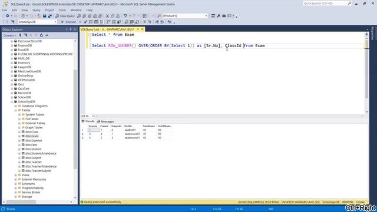The image size is (377, 212).
Task: Click the Paste icon in the toolbar
Action: click(x=118, y=16)
